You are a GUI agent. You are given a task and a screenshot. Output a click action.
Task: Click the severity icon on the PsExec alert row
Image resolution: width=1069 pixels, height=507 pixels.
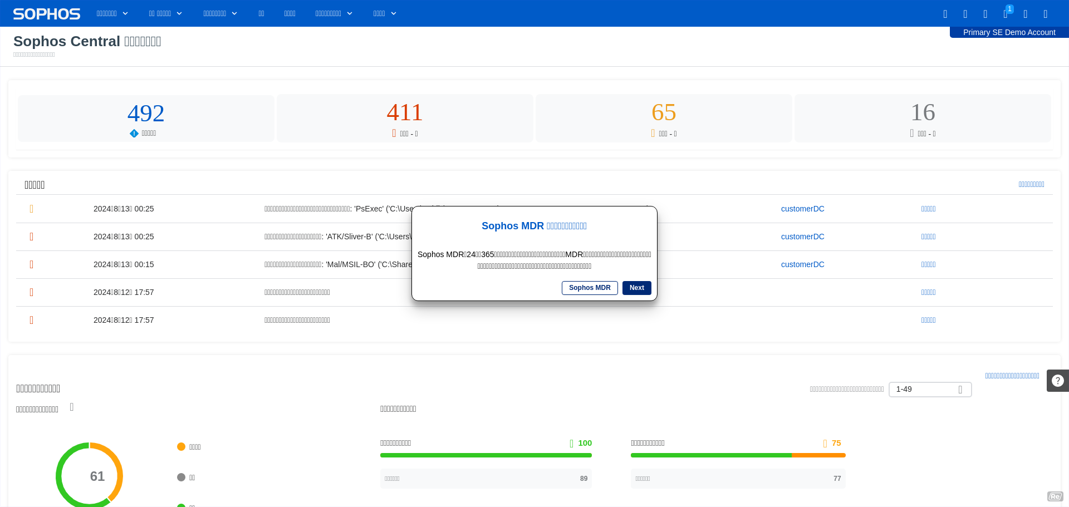point(32,209)
